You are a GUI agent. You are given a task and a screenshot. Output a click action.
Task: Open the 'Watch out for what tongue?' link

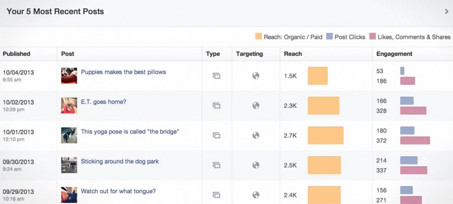(118, 191)
